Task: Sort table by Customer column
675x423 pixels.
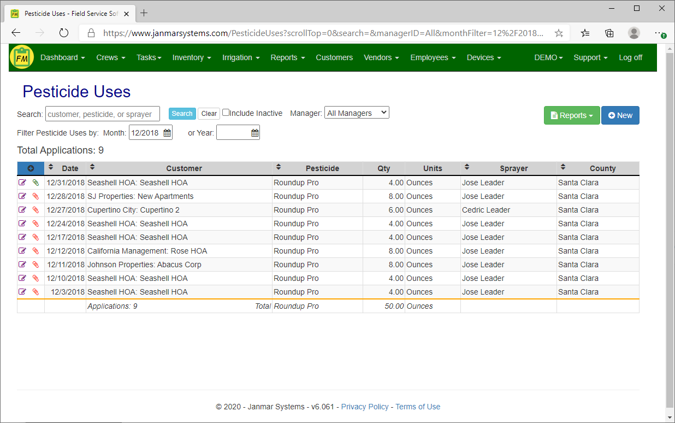Action: (x=92, y=167)
